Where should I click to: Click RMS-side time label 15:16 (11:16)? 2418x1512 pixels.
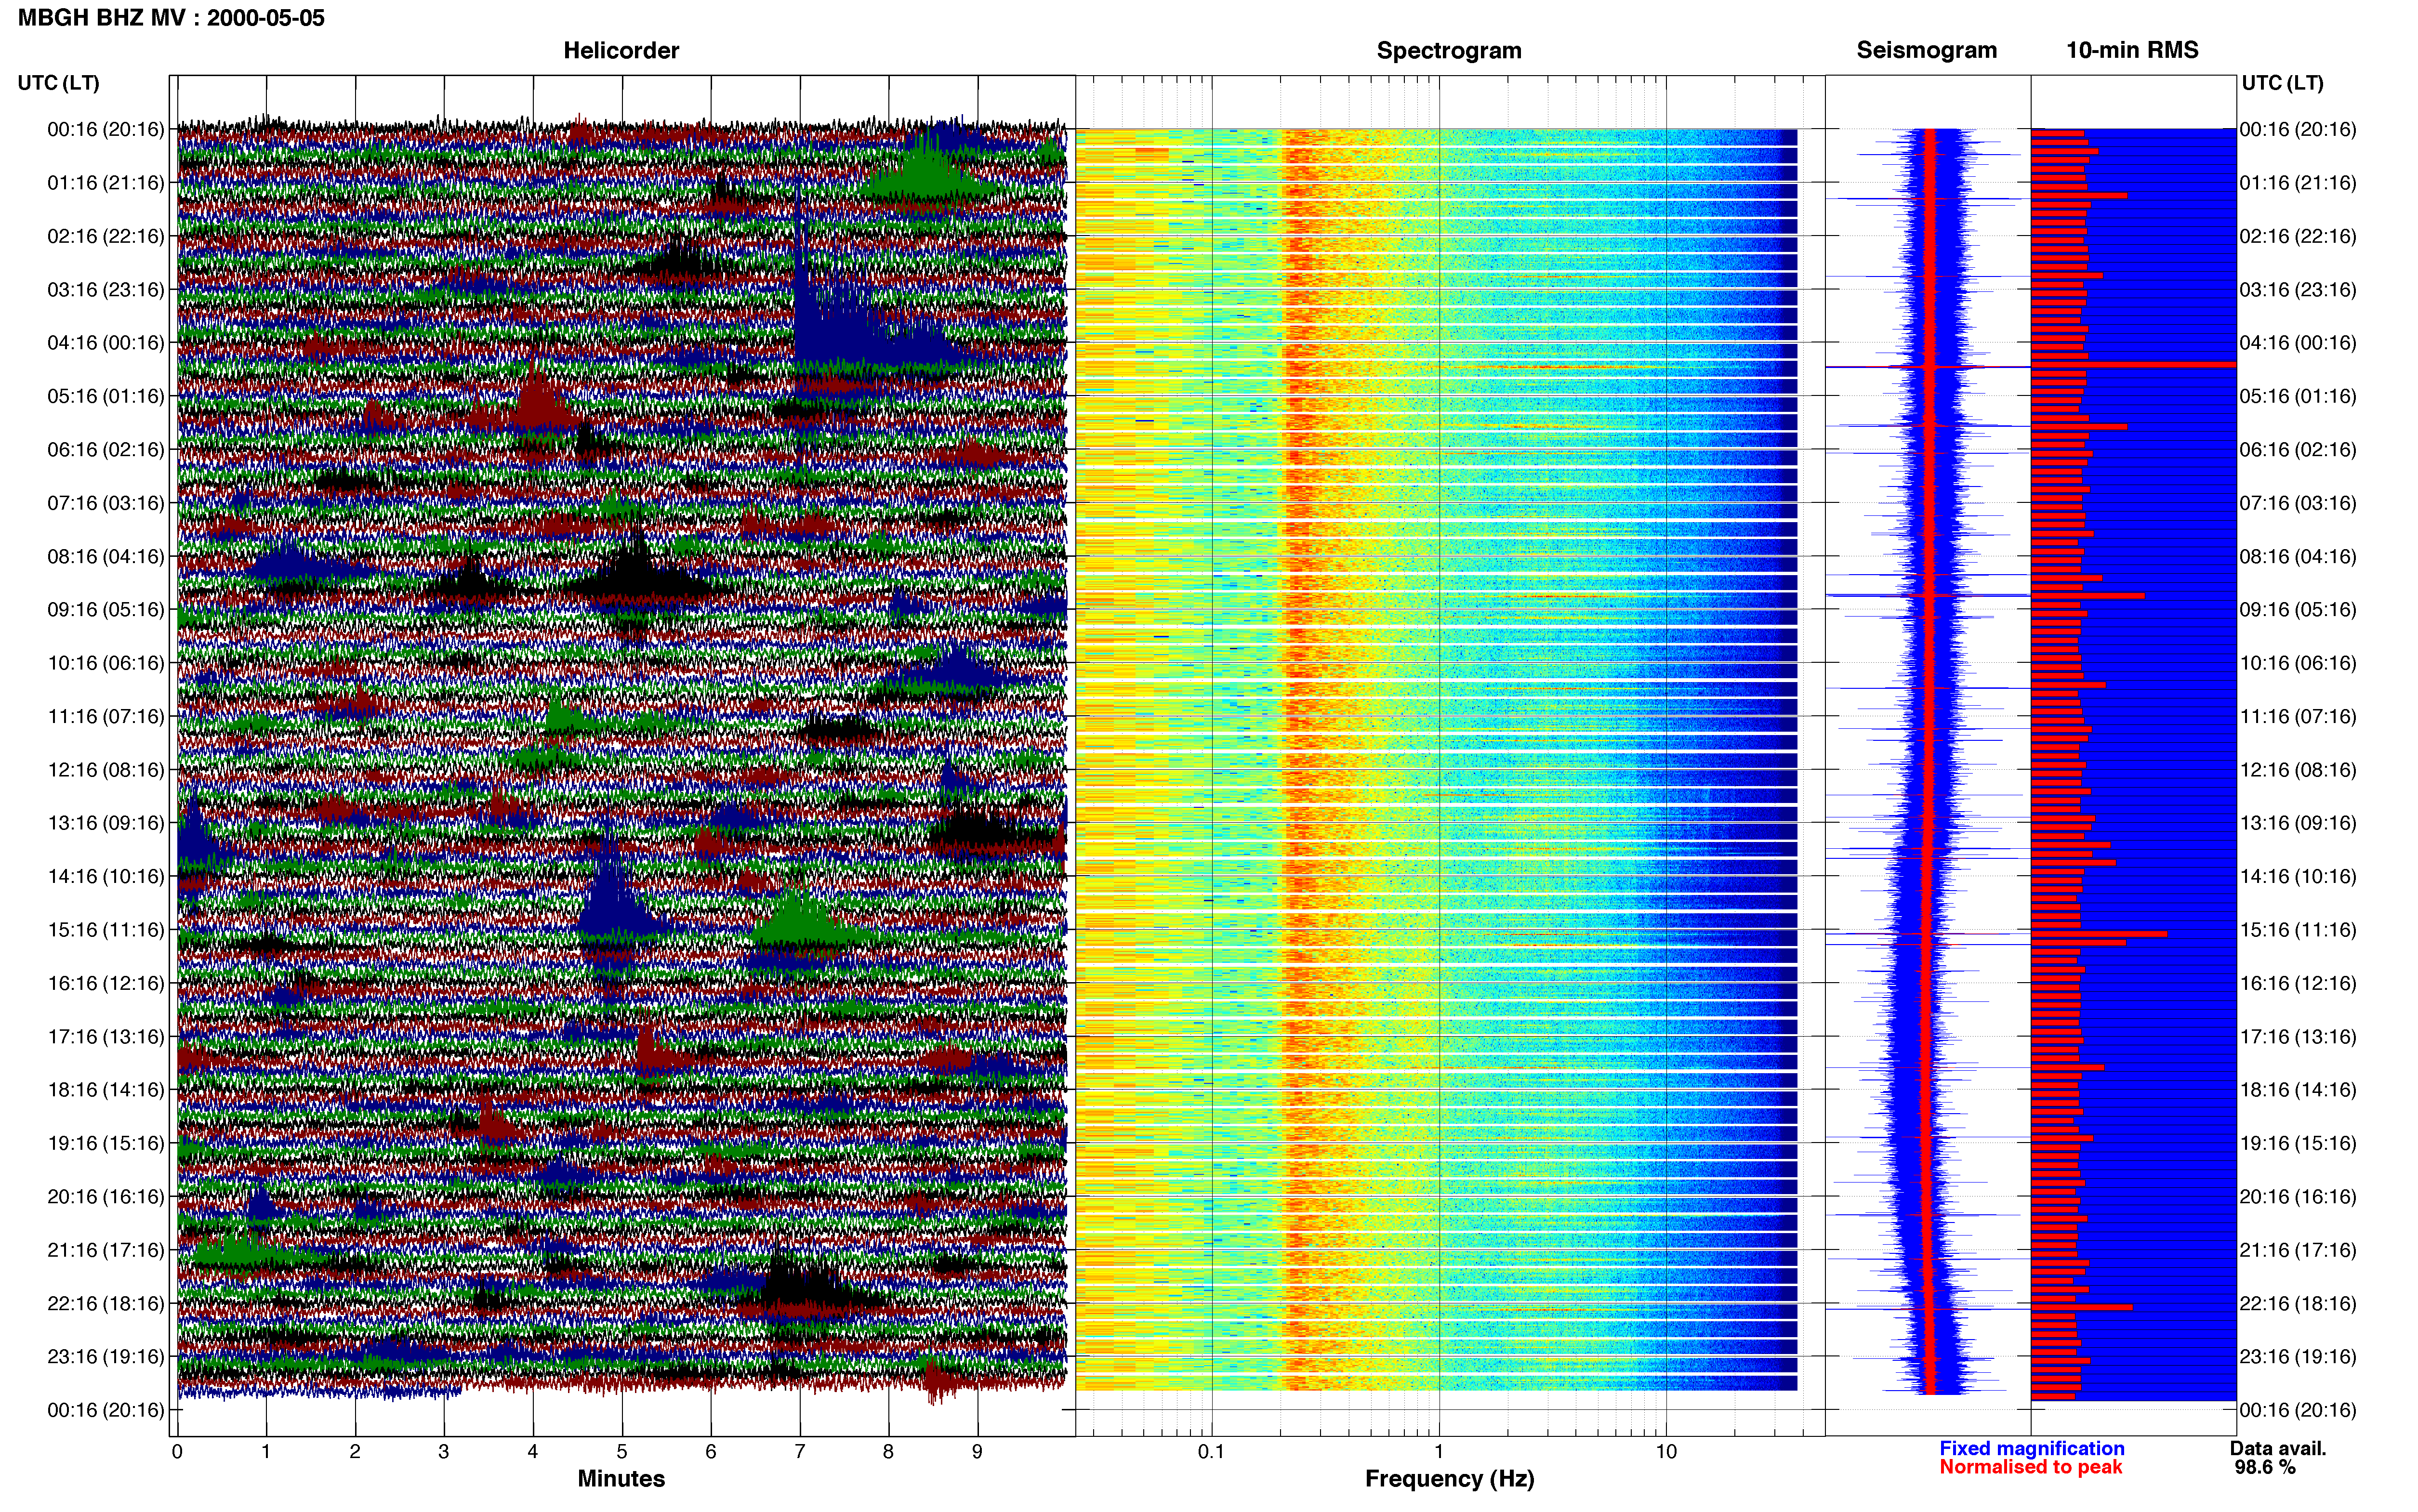(2298, 930)
